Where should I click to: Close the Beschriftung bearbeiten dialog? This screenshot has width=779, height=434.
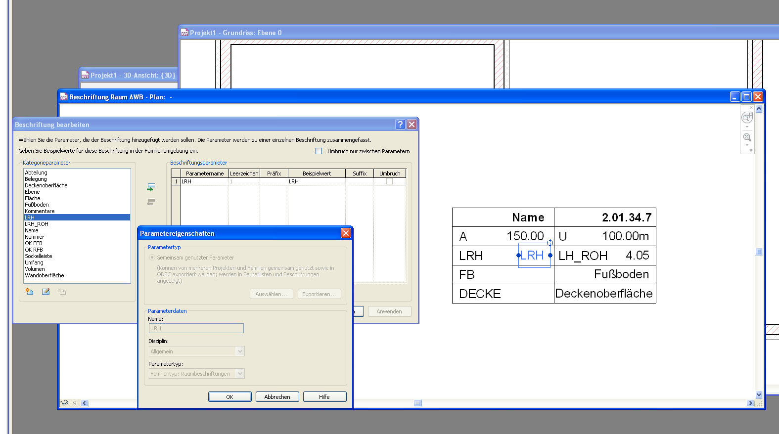(412, 125)
